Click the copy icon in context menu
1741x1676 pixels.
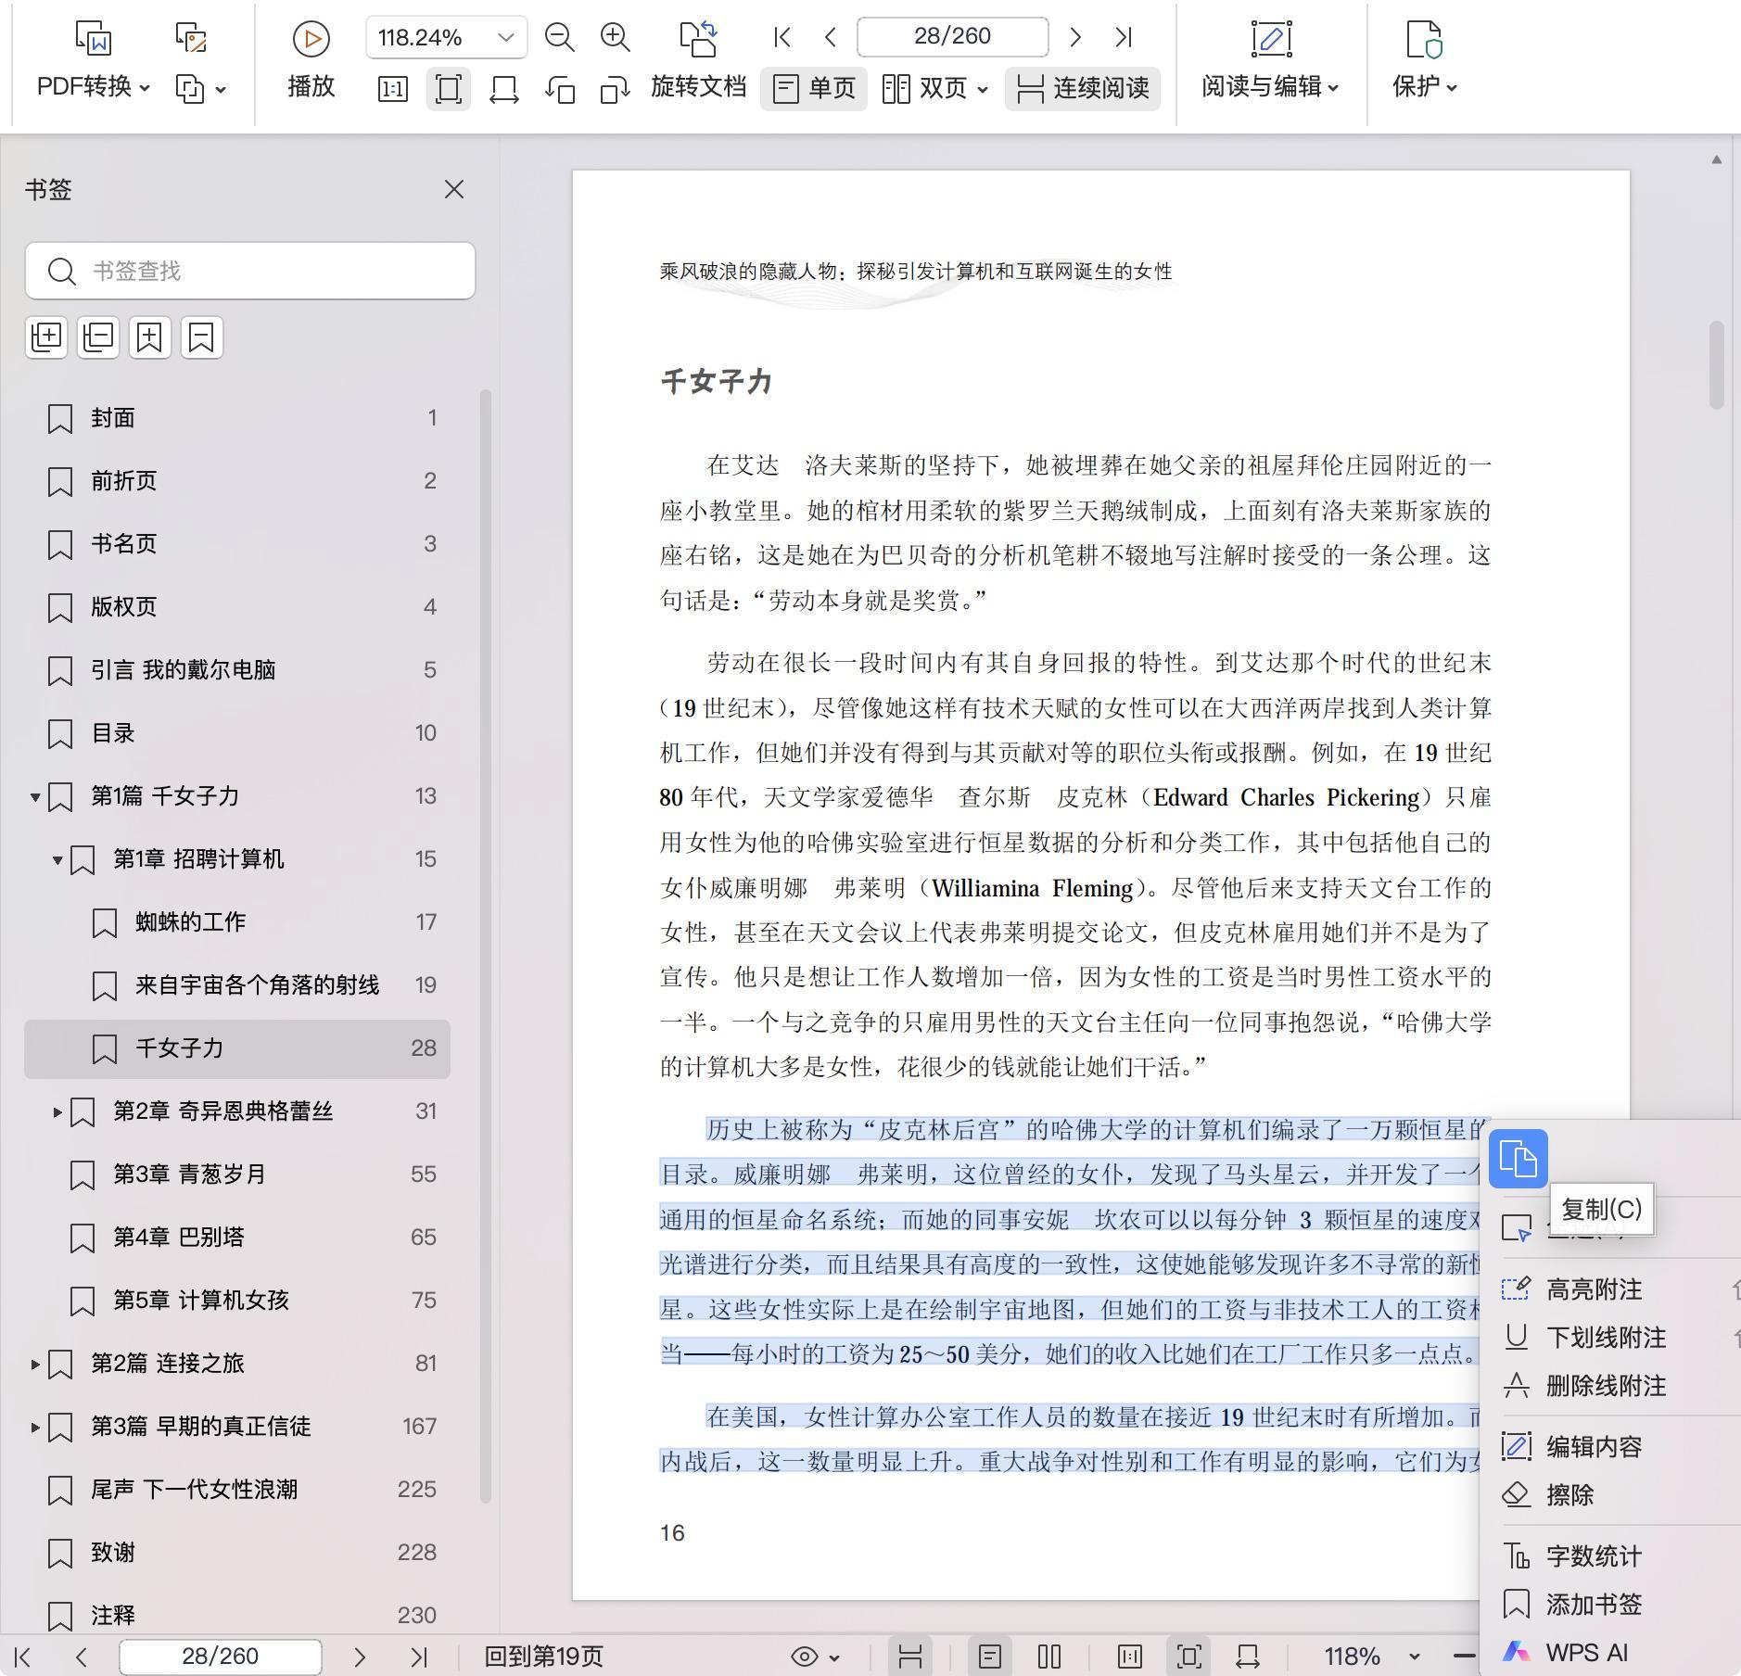point(1518,1159)
